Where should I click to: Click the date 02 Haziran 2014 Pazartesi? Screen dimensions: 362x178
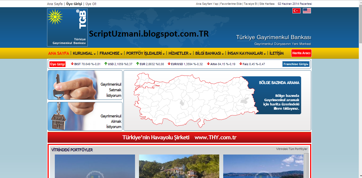pos(295,4)
